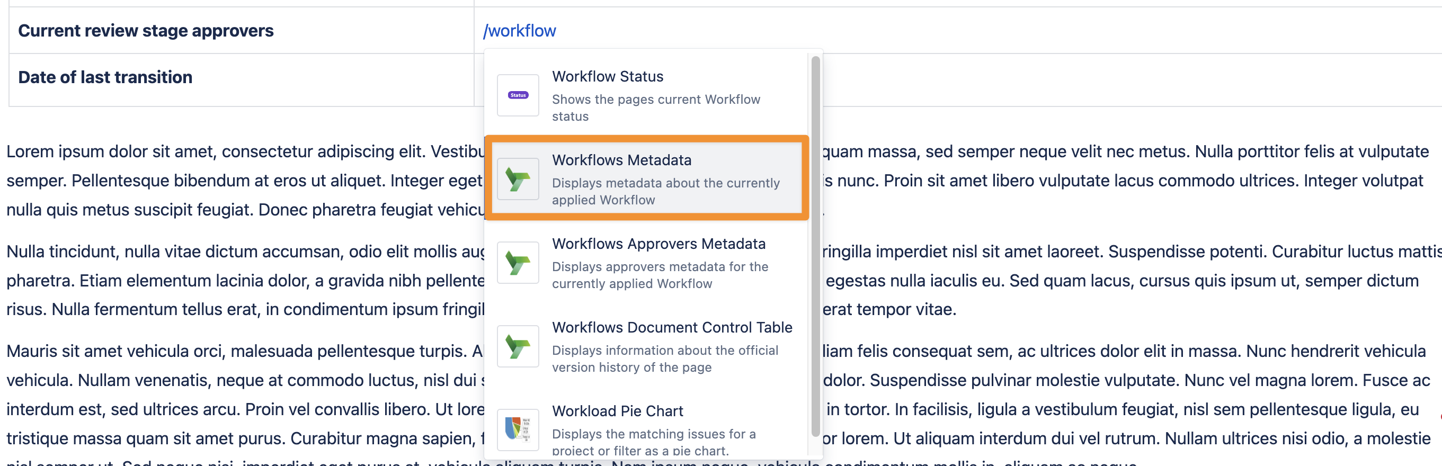Click the 'Shows the pages current Workflow status' description
The height and width of the screenshot is (466, 1442).
655,107
